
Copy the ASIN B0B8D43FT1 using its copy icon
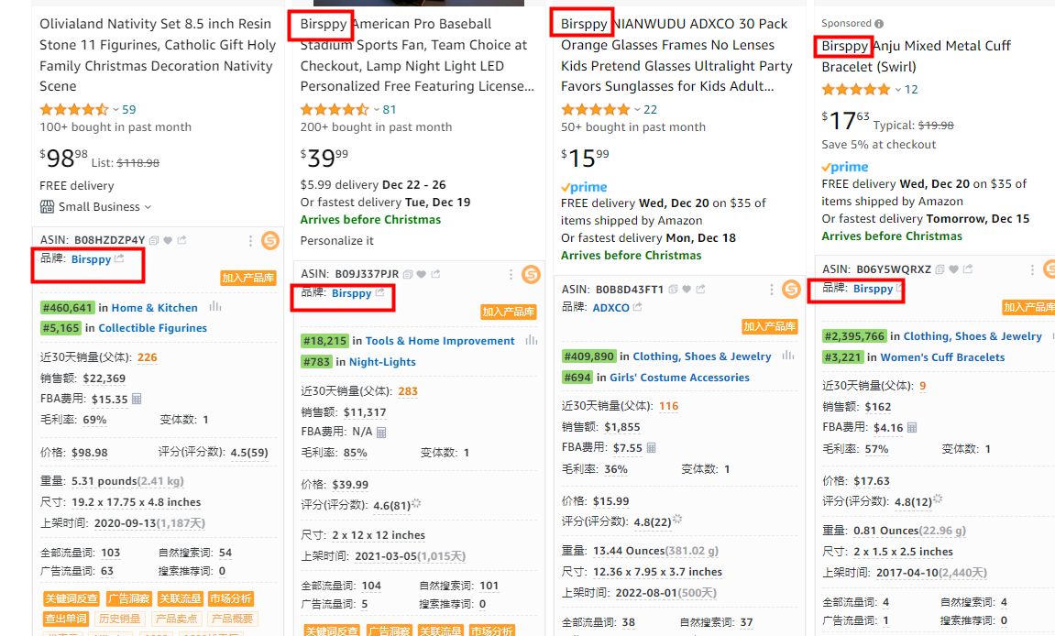(673, 290)
